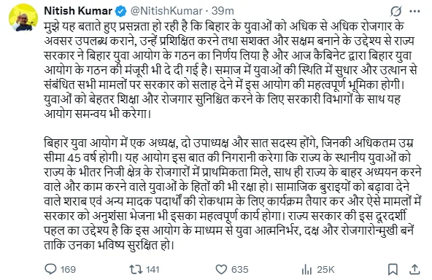
Task: Click the tweet's first paragraph text
Action: click(x=231, y=70)
